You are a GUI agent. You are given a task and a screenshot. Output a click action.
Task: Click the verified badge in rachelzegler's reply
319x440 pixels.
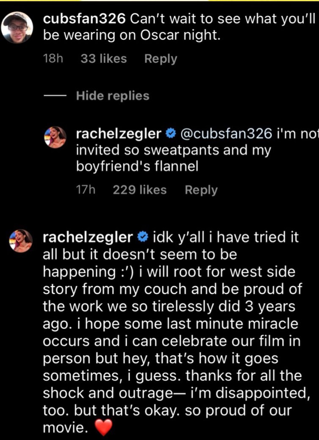click(x=170, y=134)
